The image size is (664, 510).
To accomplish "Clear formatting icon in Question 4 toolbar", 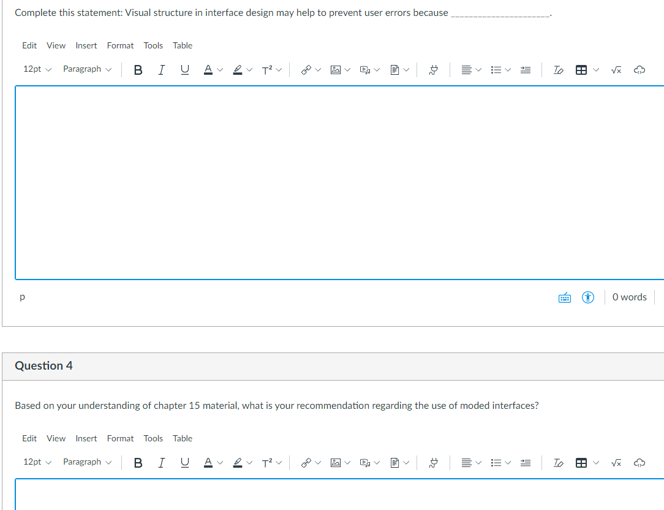I will tap(558, 463).
